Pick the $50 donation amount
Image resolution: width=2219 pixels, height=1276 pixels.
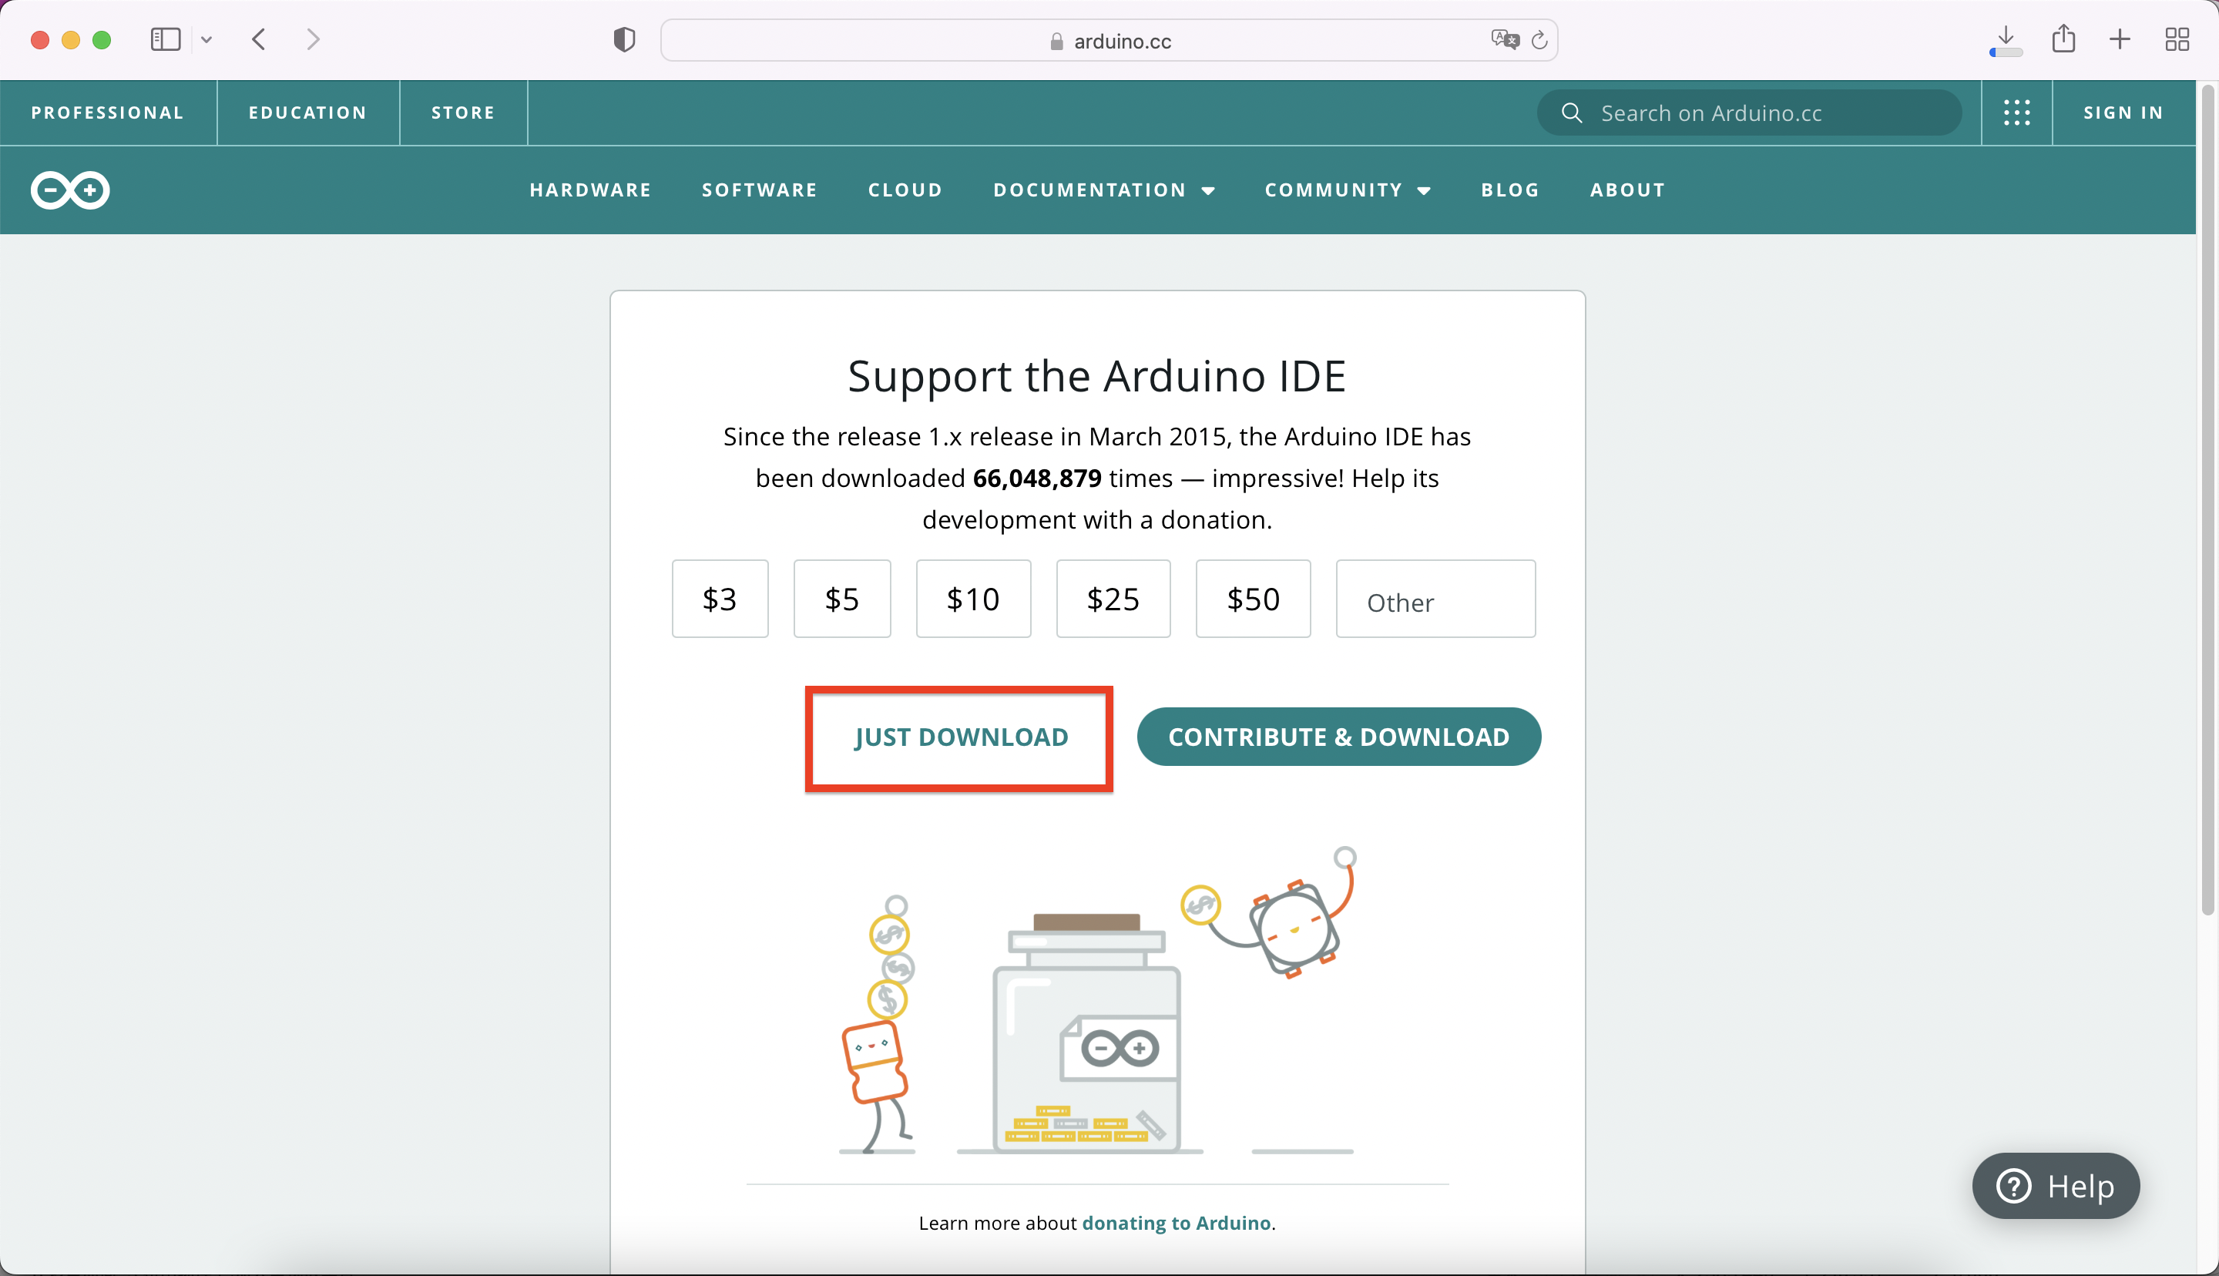(x=1254, y=599)
